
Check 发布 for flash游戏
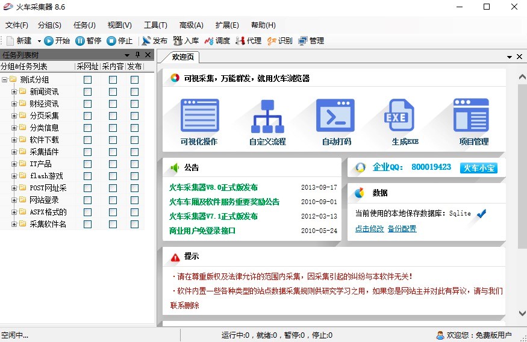[x=134, y=176]
